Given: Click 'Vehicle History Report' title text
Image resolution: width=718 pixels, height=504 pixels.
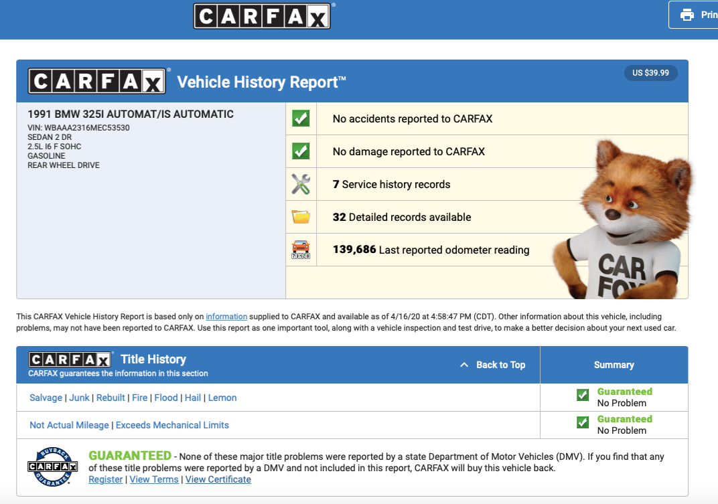Looking at the screenshot, I should 261,82.
